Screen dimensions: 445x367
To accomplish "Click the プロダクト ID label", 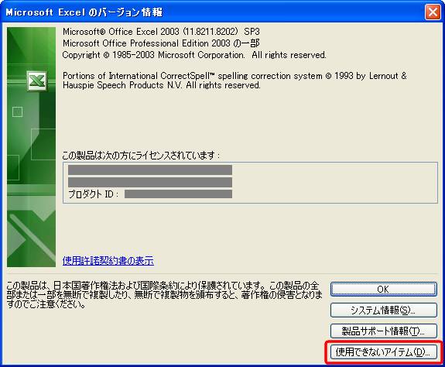I will coord(94,194).
